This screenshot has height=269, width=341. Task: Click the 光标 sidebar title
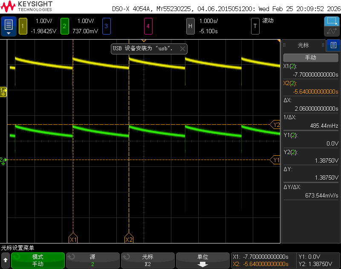[303, 45]
